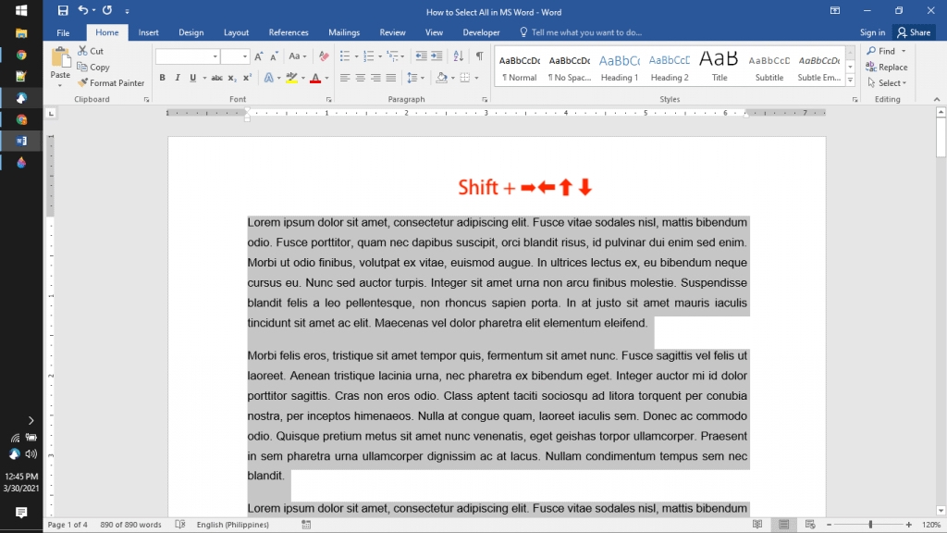Click the Save icon in Quick Access
This screenshot has height=533, width=947.
[63, 10]
